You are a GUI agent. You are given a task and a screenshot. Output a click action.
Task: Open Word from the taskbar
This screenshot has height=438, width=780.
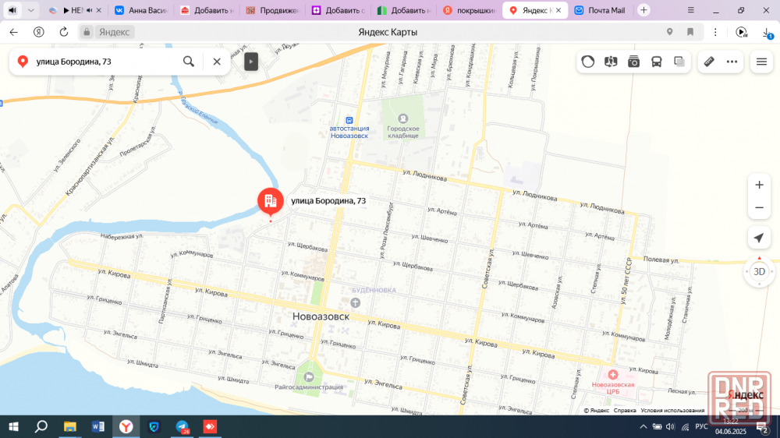pyautogui.click(x=98, y=426)
